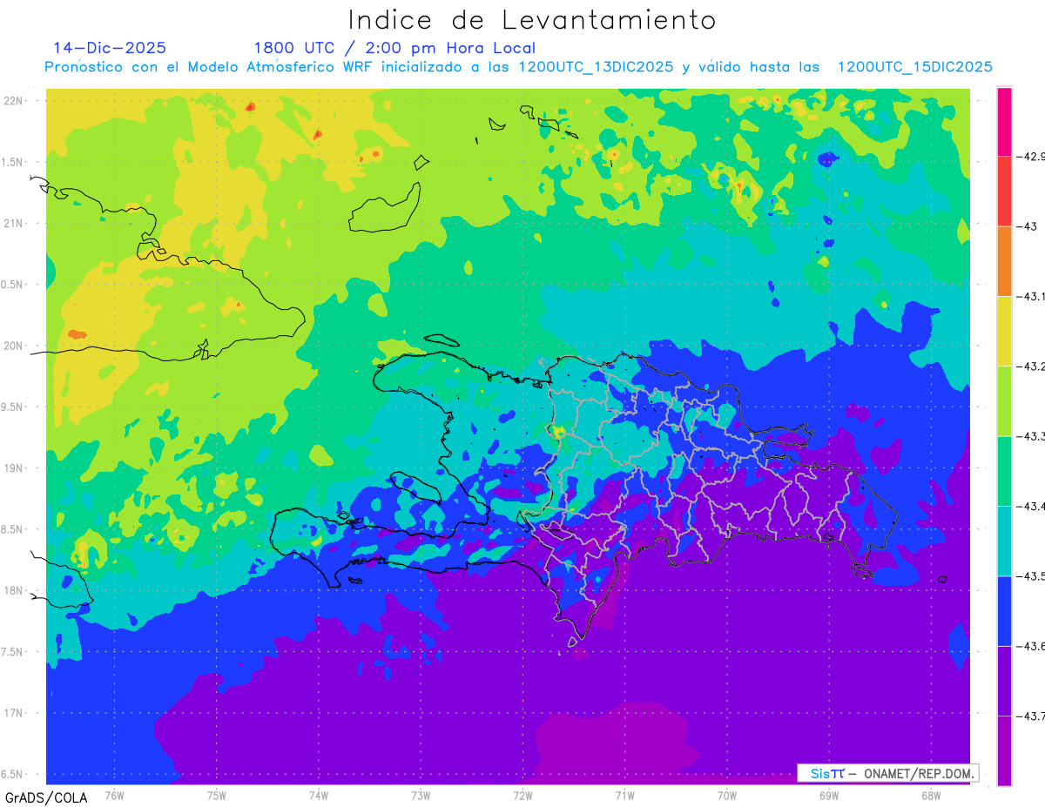Click the 69W longitude axis label
Viewport: 1045px width, 807px height.
tap(829, 795)
